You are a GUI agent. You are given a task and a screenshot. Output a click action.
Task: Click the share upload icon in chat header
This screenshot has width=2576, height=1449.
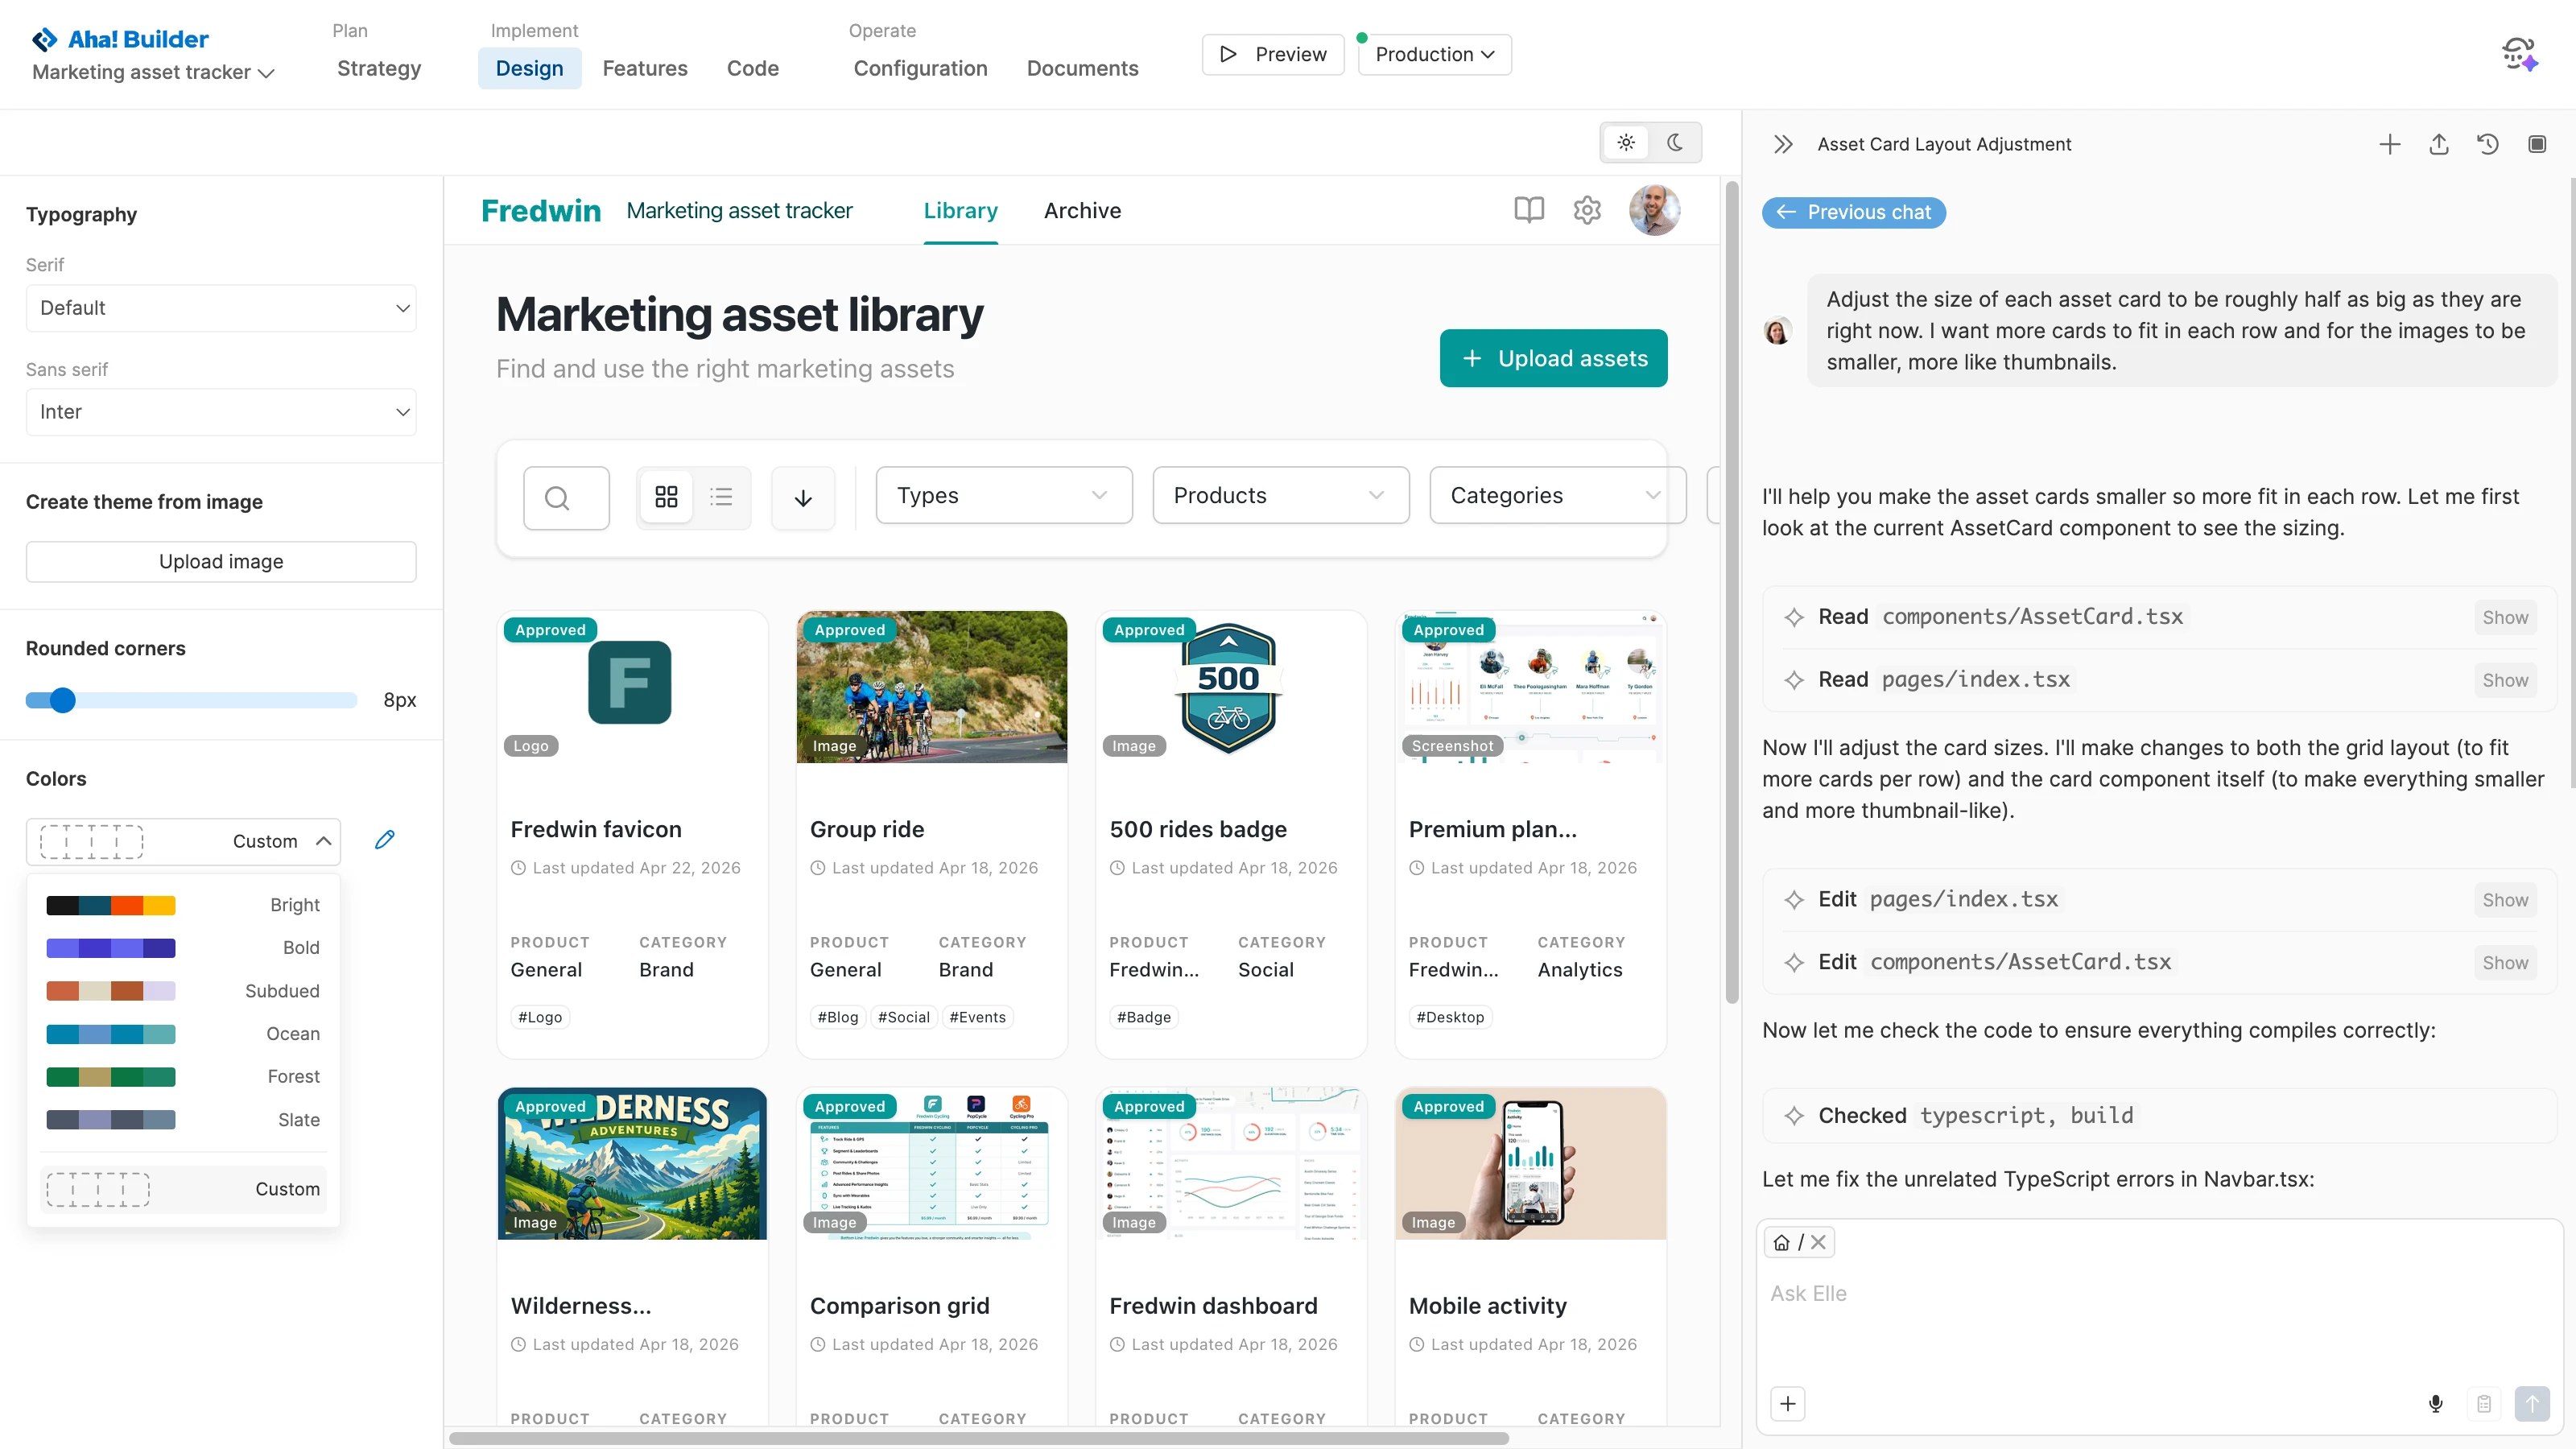pyautogui.click(x=2438, y=144)
